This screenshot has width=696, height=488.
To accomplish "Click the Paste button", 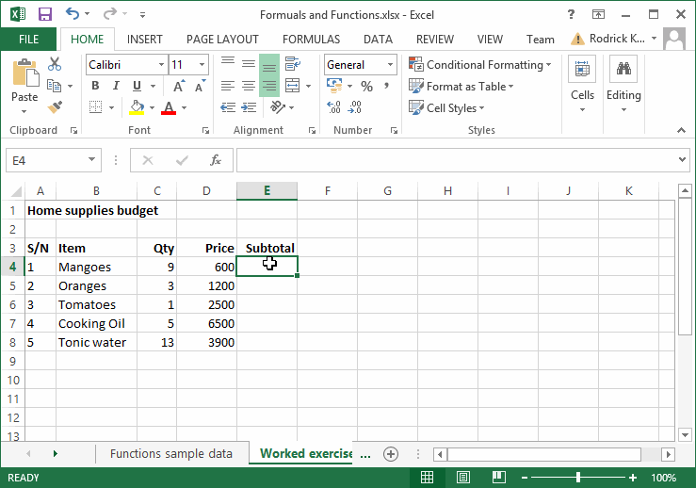I will click(x=24, y=82).
